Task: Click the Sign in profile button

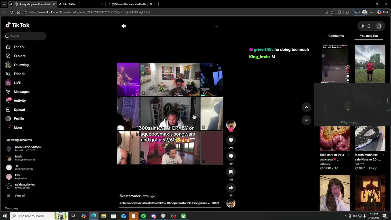Action: (360, 12)
